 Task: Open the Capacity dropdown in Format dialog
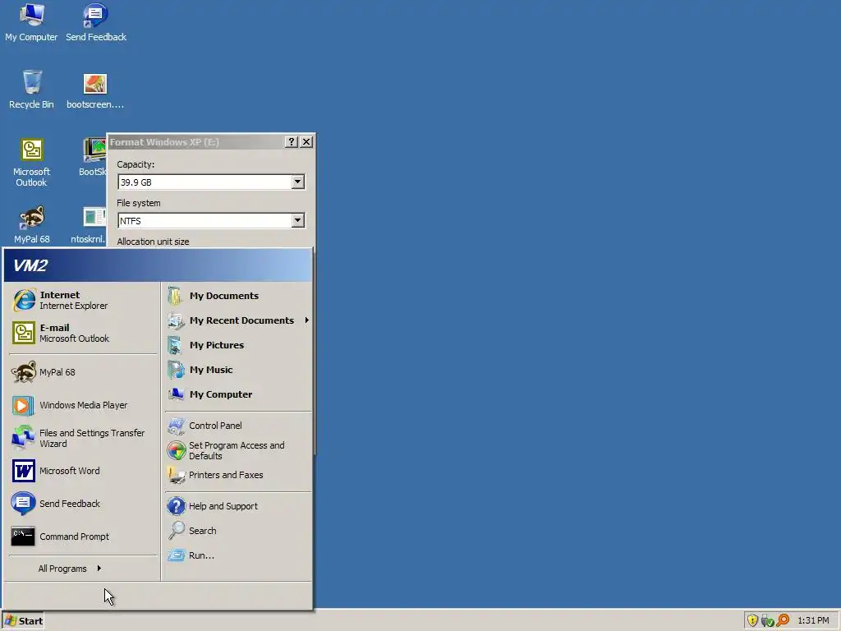pos(297,182)
